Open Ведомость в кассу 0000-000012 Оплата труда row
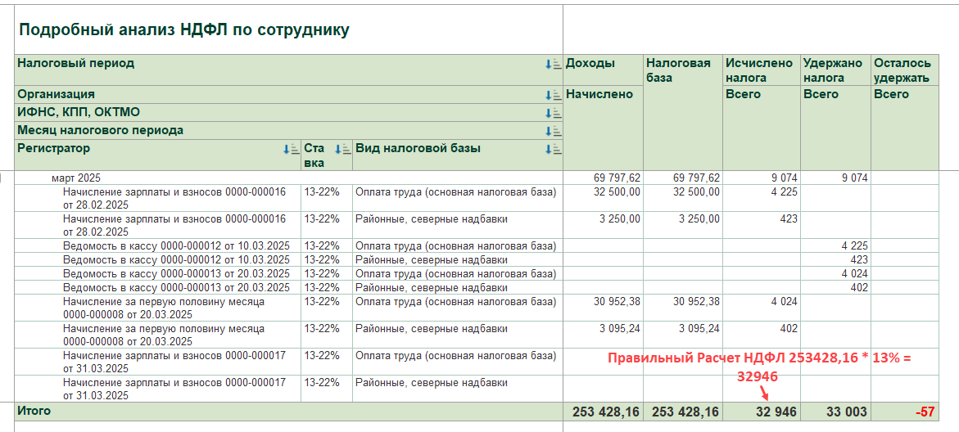Screen dimensions: 959x432 coord(176,245)
